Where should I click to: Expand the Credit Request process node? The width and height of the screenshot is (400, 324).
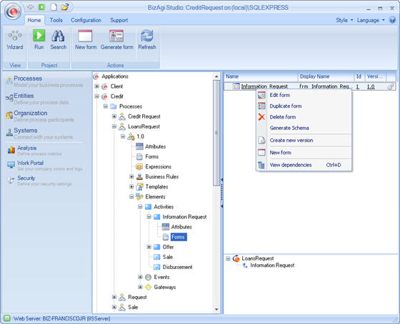coord(114,116)
